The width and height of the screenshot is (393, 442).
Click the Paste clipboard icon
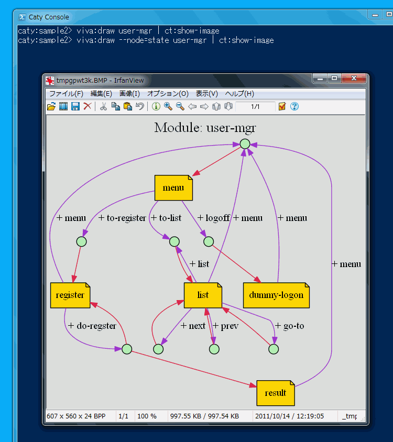tap(127, 107)
